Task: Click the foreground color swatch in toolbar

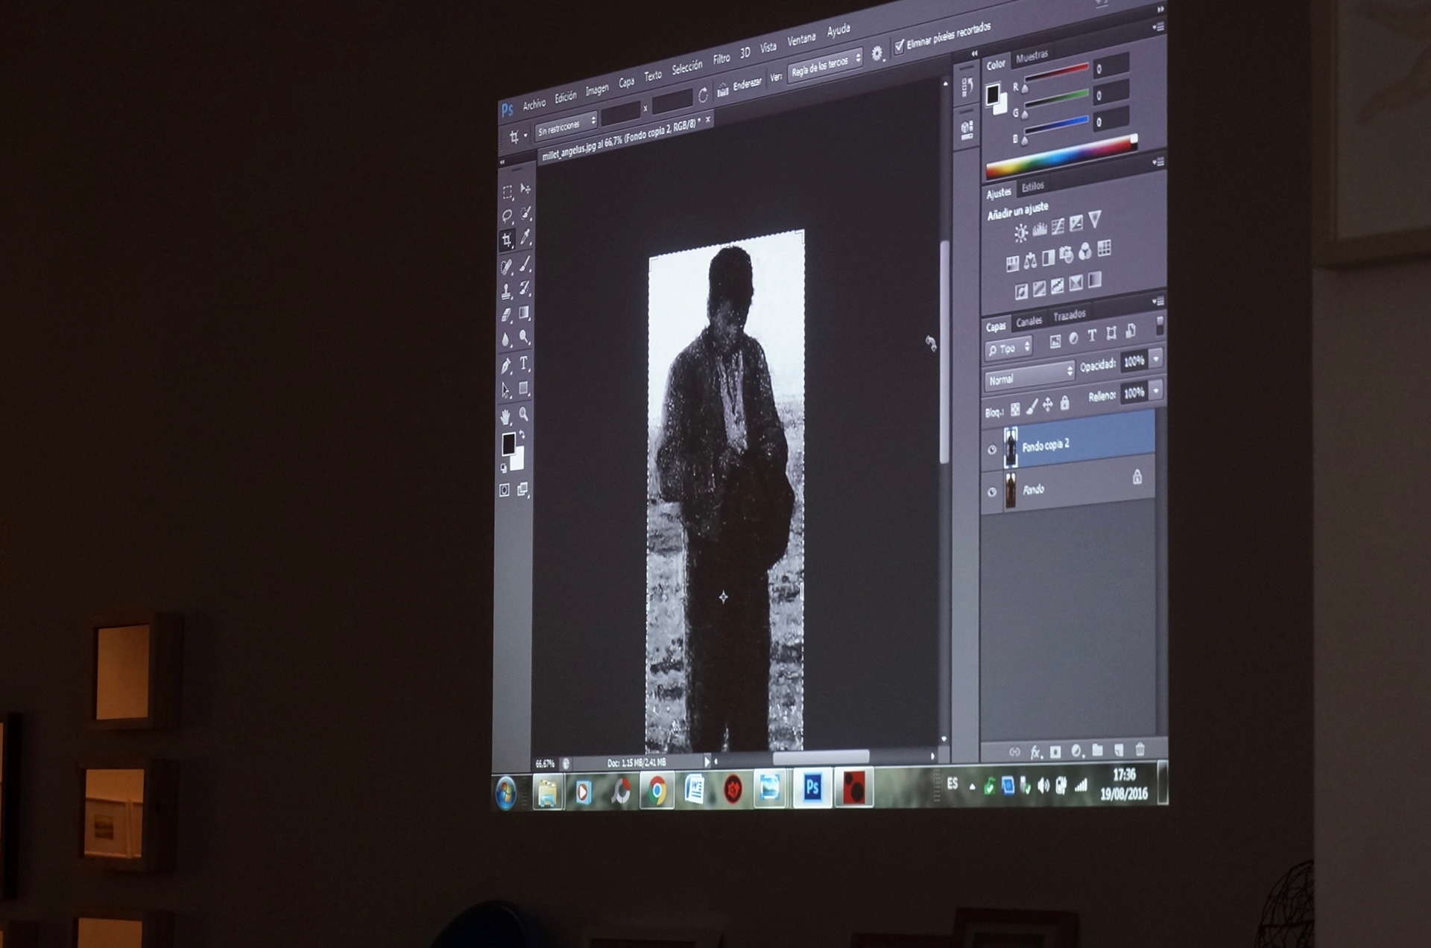Action: coord(508,444)
